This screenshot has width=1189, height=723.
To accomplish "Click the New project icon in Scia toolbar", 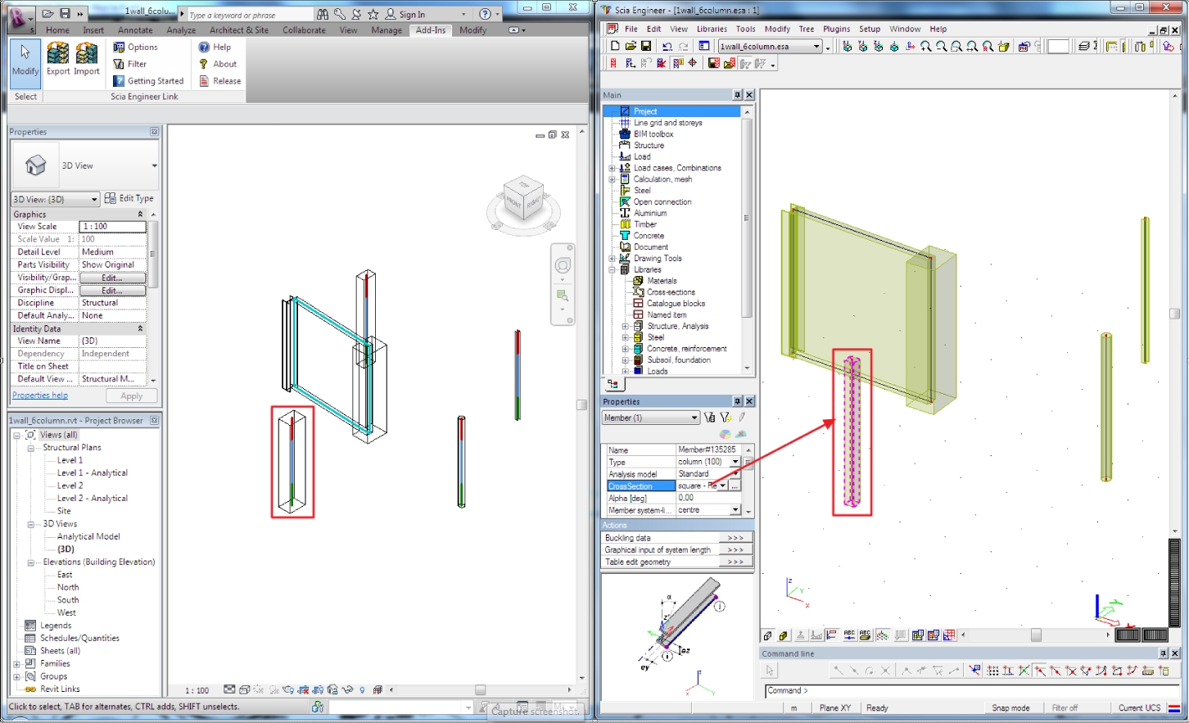I will coord(615,47).
